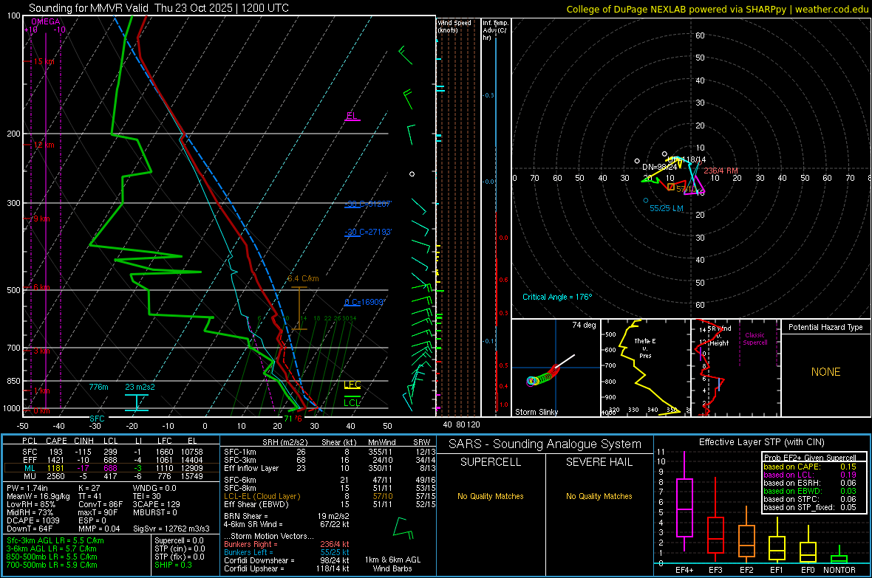Click the 'based on CAPE' probability row
Viewport: 872px width, 578px height.
[810, 467]
